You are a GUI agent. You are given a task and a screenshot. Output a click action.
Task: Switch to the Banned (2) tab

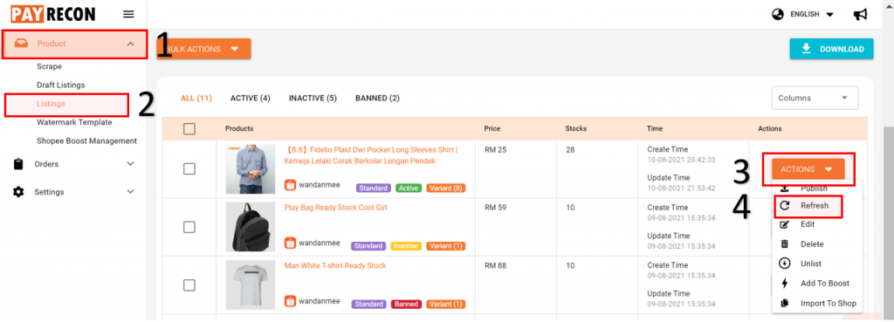coord(377,98)
